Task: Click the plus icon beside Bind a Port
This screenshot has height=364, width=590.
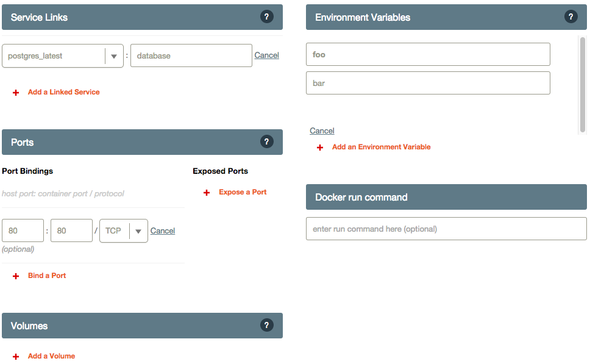Action: point(15,276)
